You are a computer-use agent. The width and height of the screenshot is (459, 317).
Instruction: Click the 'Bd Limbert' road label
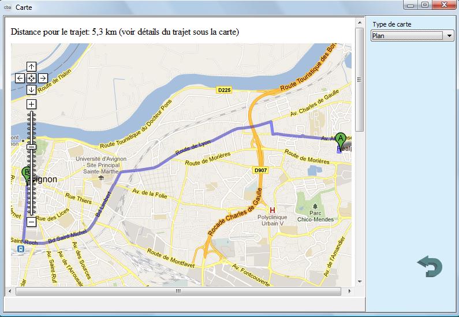click(x=103, y=204)
